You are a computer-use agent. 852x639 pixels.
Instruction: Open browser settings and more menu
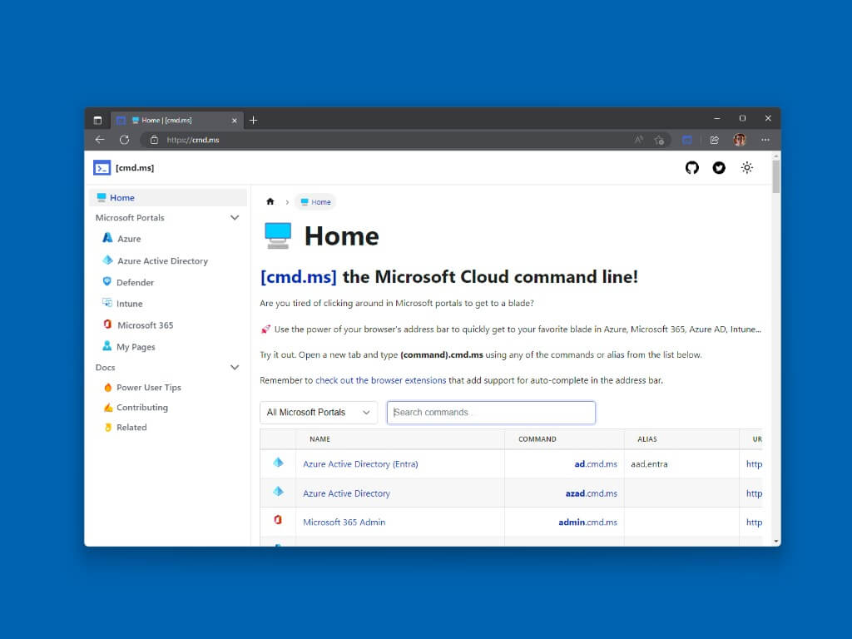[x=765, y=140]
